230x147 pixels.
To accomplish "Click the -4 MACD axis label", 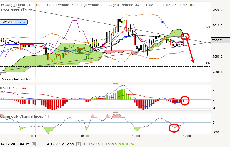I will tap(214, 108).
